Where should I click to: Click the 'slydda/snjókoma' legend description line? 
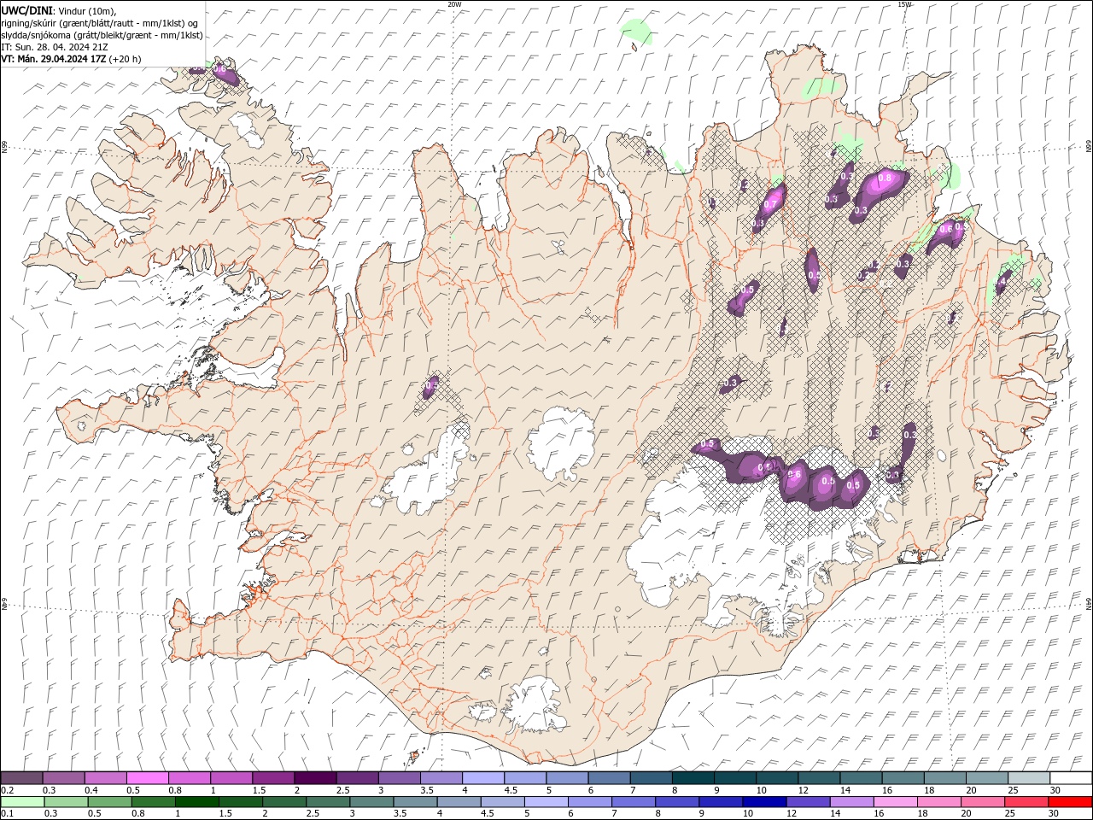pyautogui.click(x=102, y=35)
